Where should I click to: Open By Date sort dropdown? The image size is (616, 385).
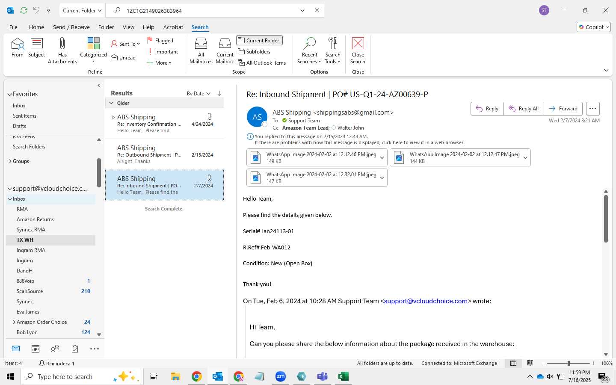198,93
